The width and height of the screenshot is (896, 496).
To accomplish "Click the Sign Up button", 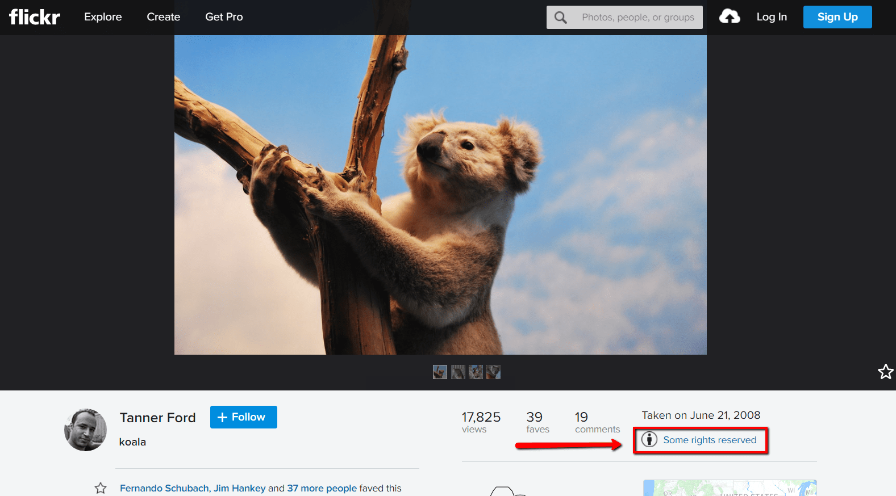I will click(837, 17).
